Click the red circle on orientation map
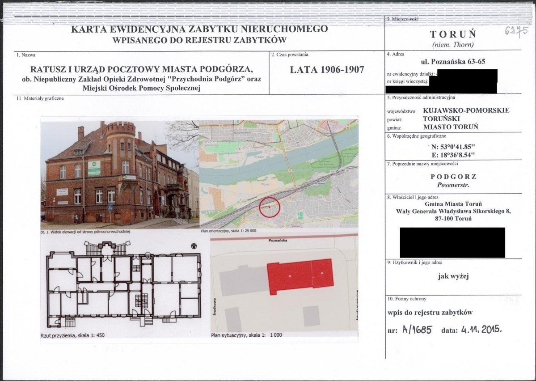536x381 pixels. pos(270,207)
